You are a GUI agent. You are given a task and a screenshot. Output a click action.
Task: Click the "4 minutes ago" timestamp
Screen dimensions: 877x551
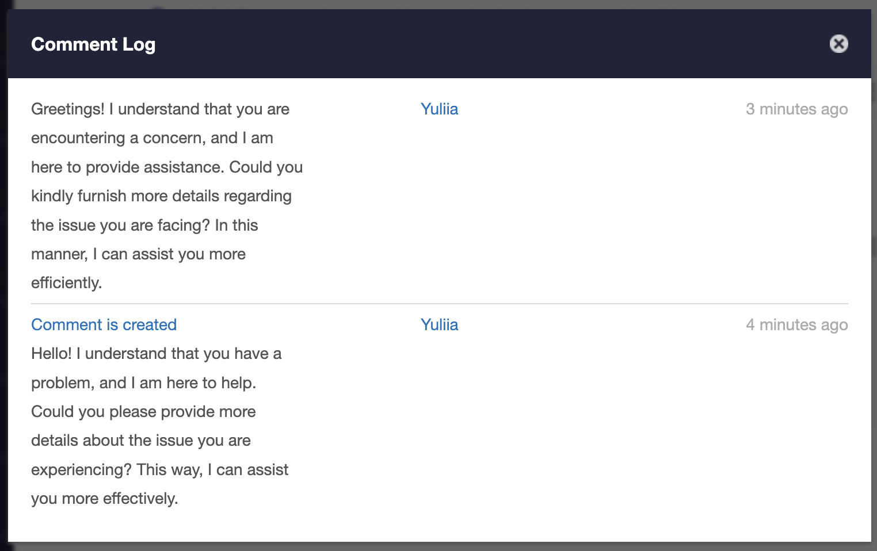(x=796, y=325)
